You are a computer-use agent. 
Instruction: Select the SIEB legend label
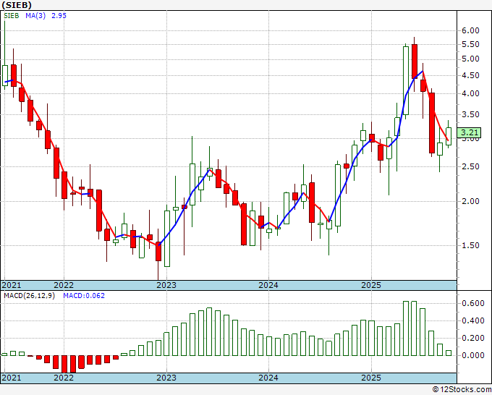click(x=12, y=15)
